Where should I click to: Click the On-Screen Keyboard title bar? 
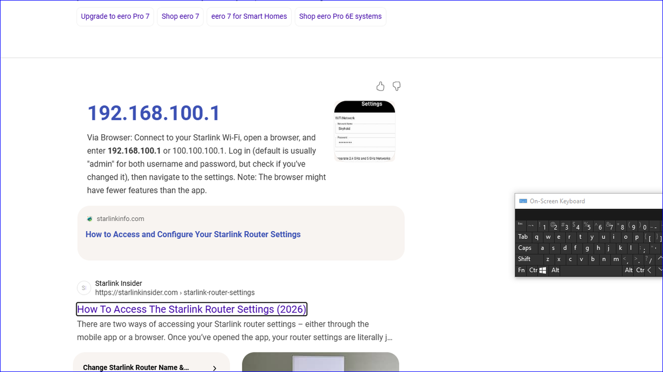point(589,201)
